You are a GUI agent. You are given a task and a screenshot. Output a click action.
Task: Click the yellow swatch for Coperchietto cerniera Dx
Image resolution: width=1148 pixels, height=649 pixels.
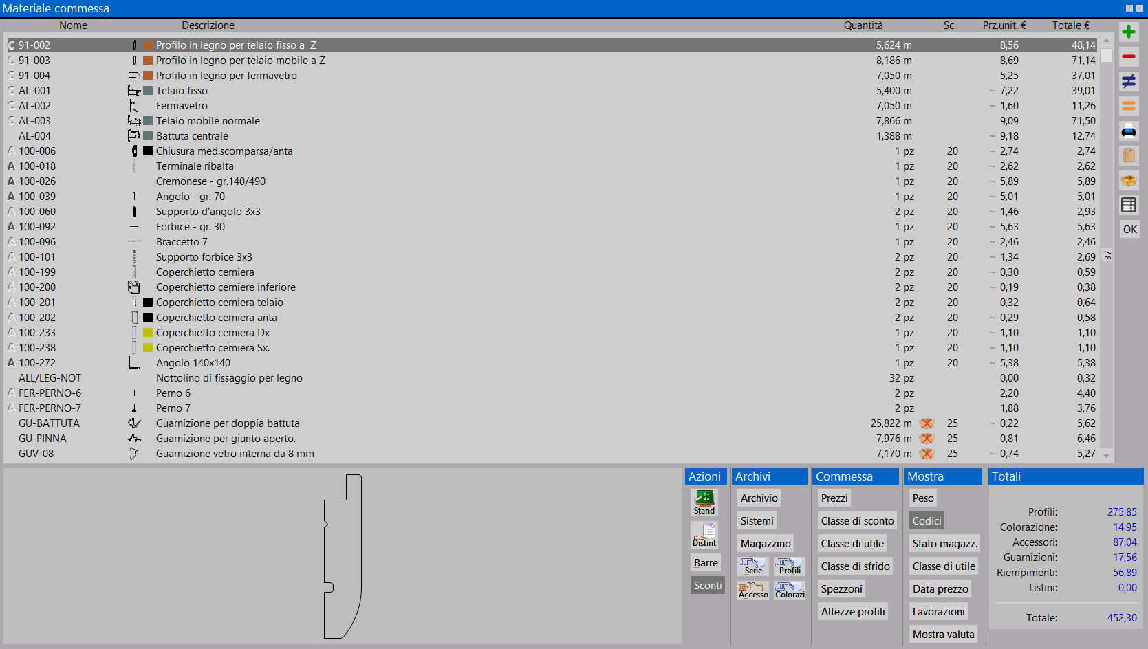(x=148, y=333)
